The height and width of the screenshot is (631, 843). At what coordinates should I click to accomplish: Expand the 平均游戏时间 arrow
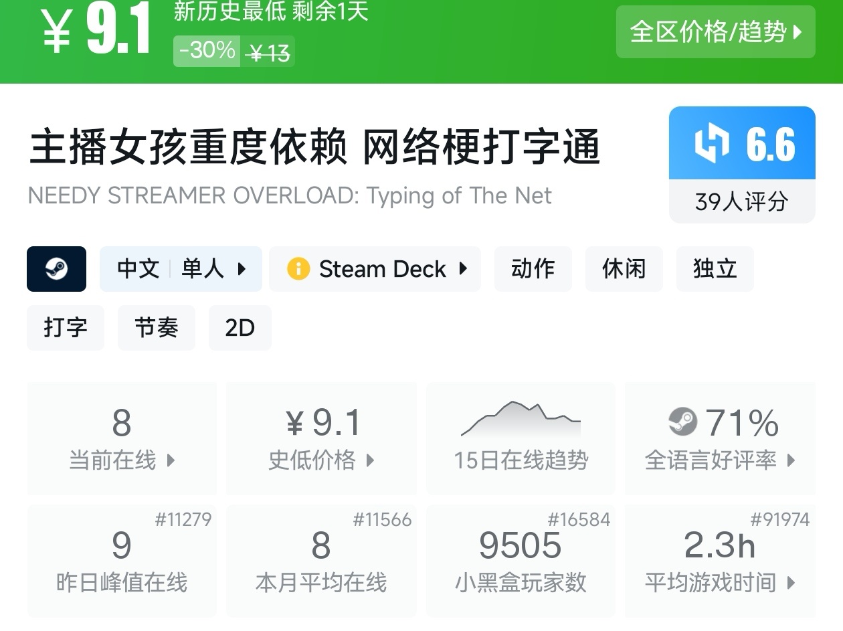click(791, 583)
